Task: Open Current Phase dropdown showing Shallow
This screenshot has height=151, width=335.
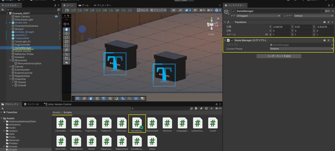Action: (x=301, y=49)
